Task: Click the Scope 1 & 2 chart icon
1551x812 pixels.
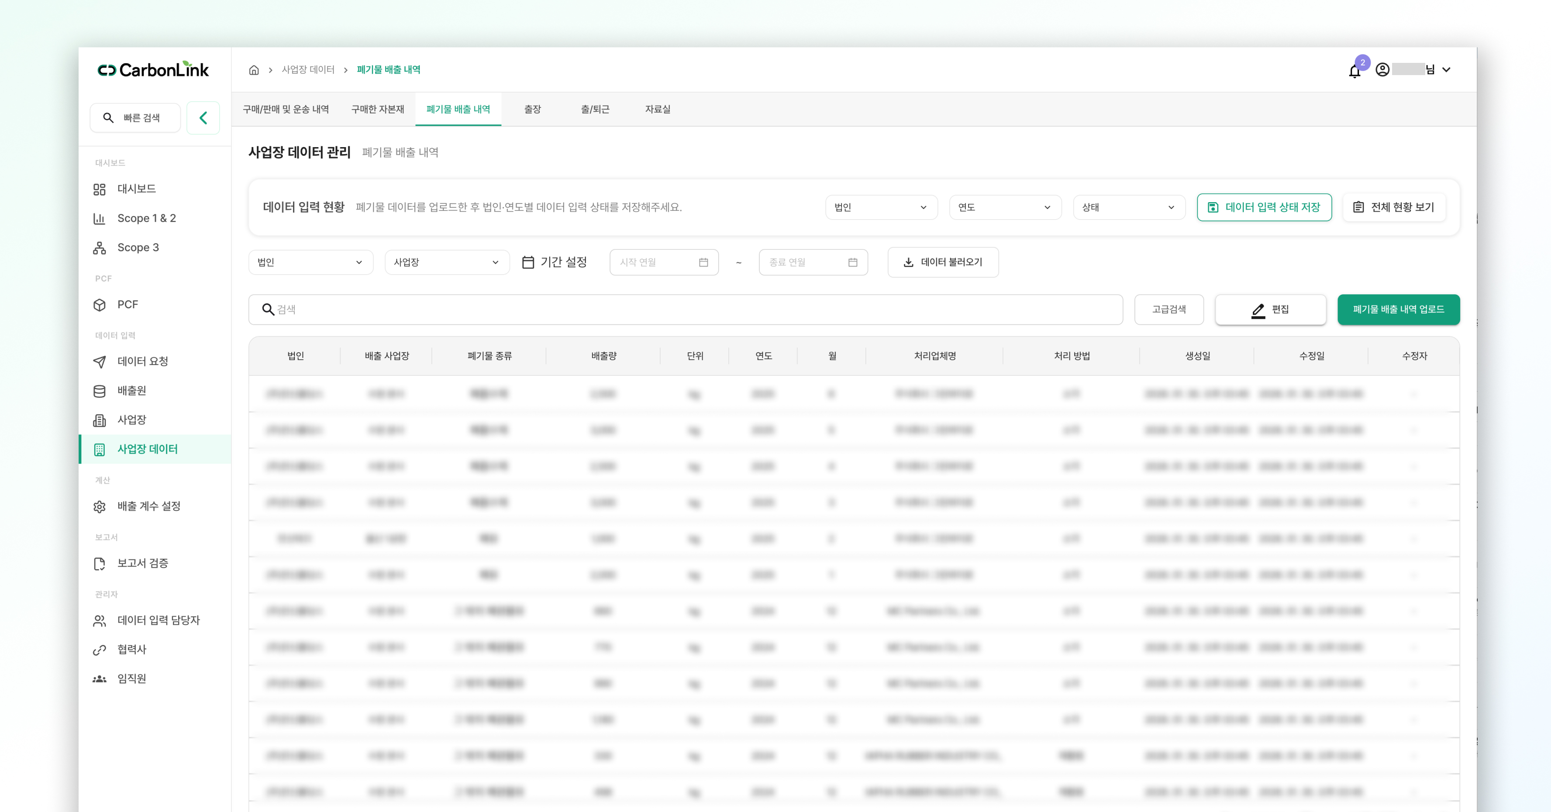Action: click(100, 219)
